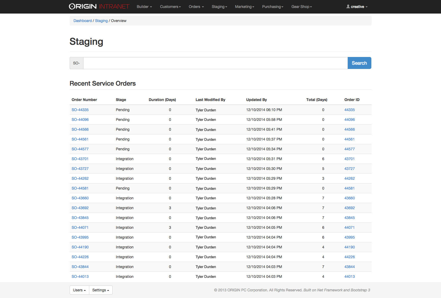
Task: Click the Updated By column header
Action: click(256, 100)
